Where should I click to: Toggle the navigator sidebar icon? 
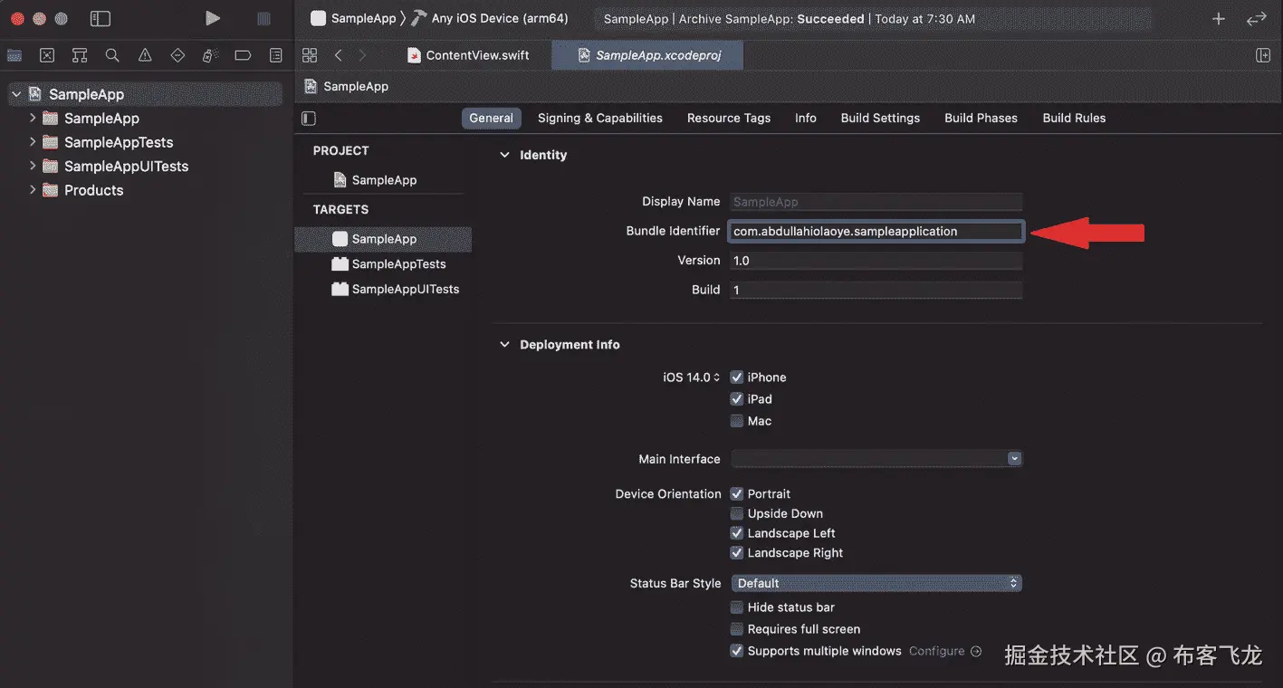pos(101,18)
